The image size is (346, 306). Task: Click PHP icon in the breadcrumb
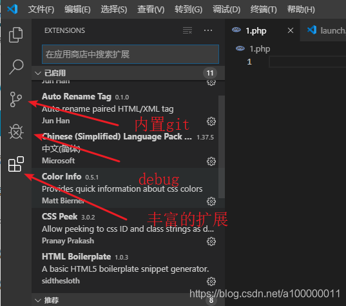click(x=240, y=48)
